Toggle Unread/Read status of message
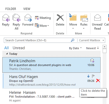109x104 pixels. click(98, 22)
